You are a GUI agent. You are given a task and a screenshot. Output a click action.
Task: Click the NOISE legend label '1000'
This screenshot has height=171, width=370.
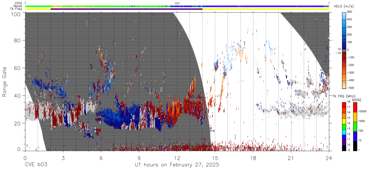(362, 121)
